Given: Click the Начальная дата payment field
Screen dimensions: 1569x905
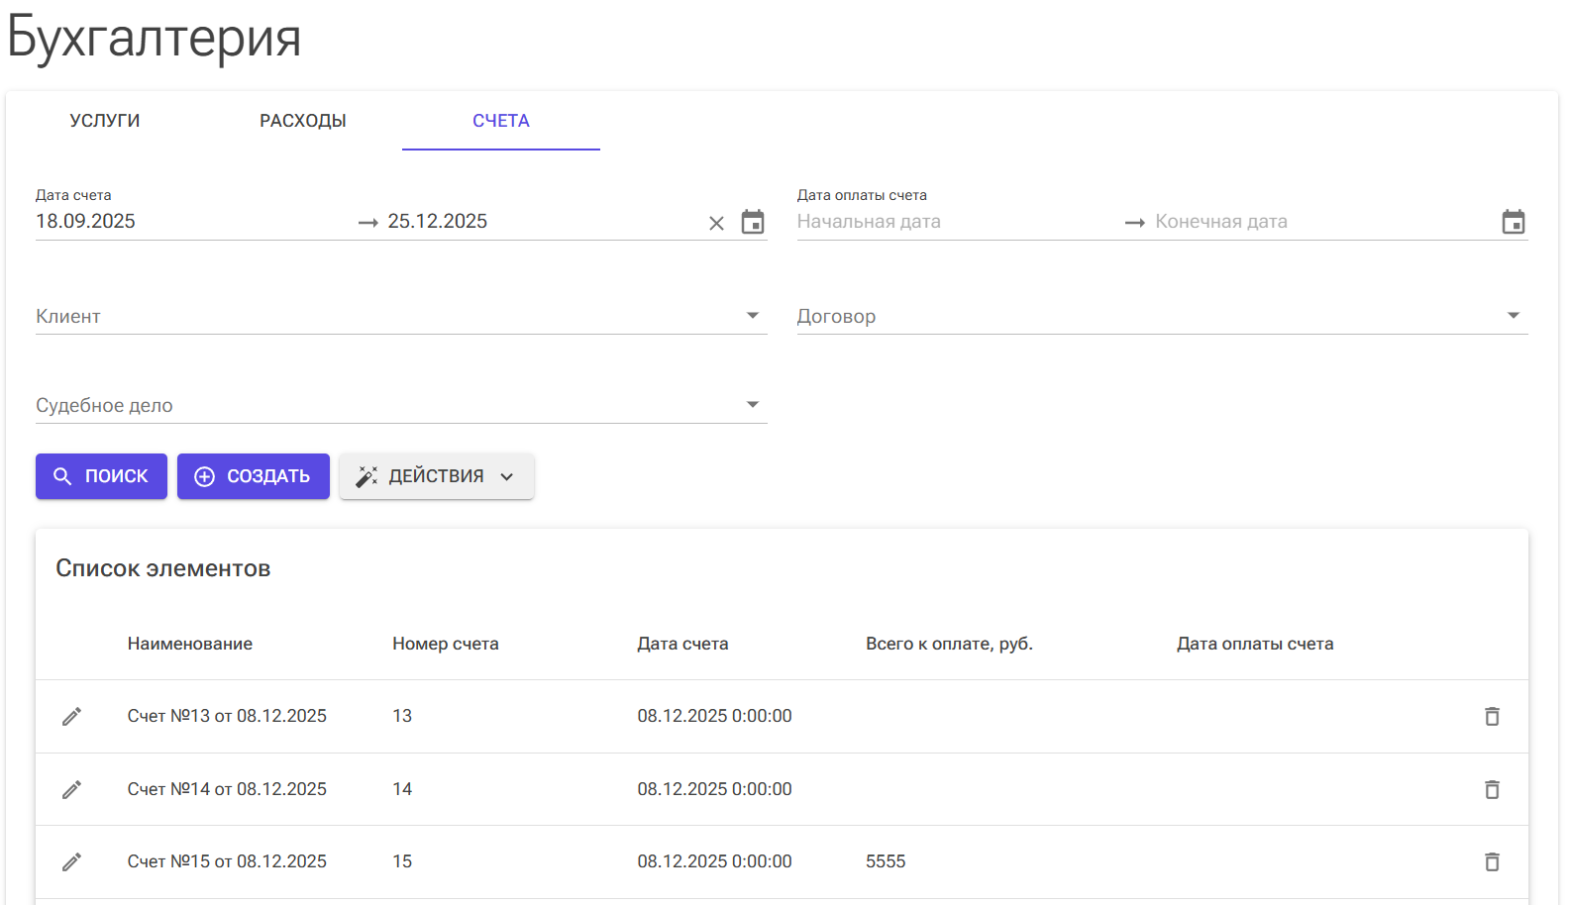Looking at the screenshot, I should tap(956, 222).
